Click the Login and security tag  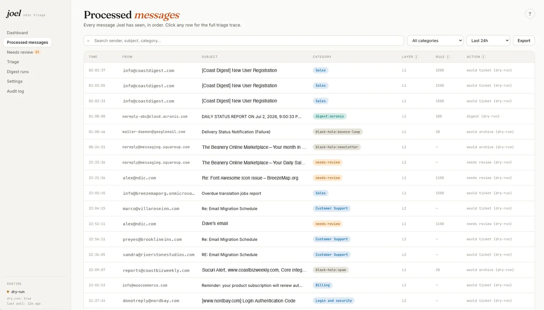pos(333,301)
